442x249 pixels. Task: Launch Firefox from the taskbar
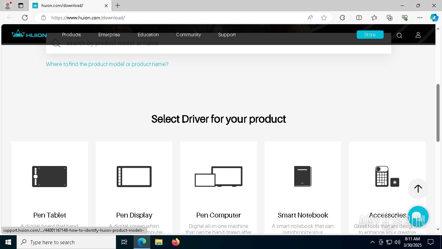point(176,242)
